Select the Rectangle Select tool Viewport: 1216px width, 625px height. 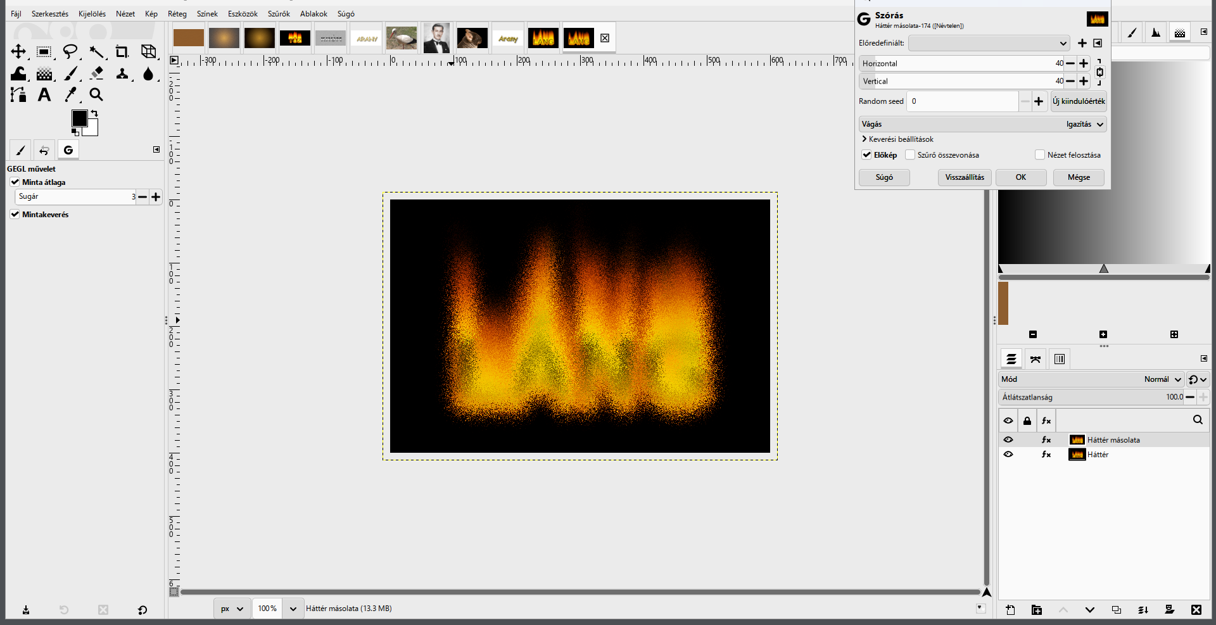pyautogui.click(x=44, y=51)
